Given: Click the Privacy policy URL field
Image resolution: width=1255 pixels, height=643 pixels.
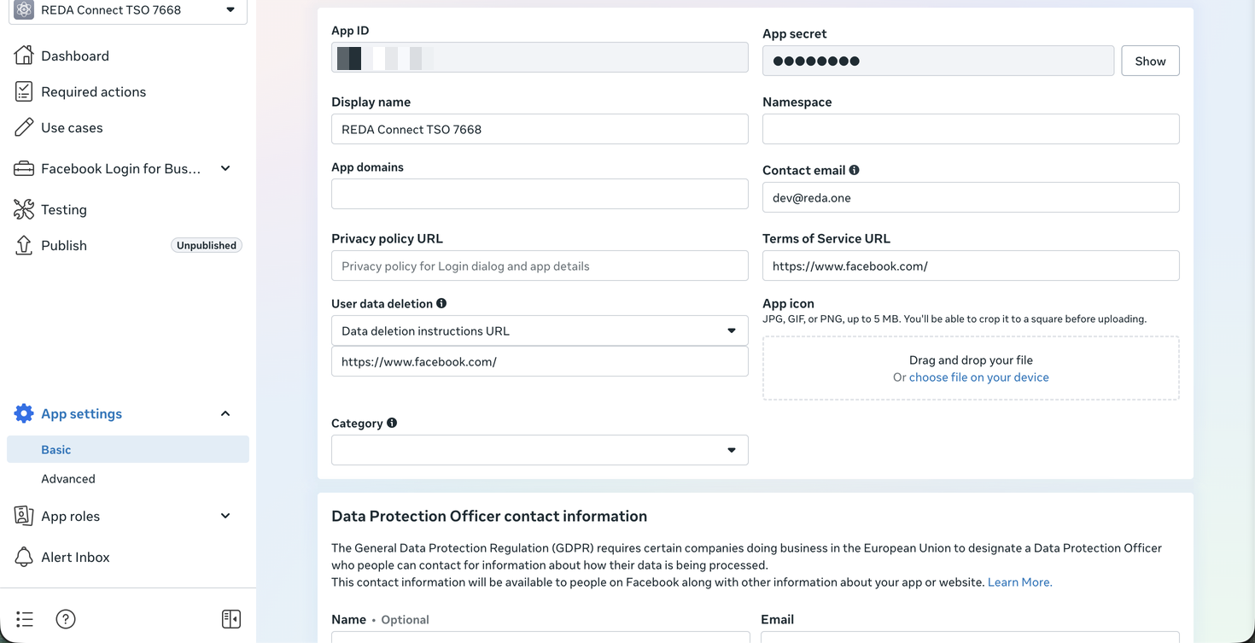Looking at the screenshot, I should pos(540,266).
